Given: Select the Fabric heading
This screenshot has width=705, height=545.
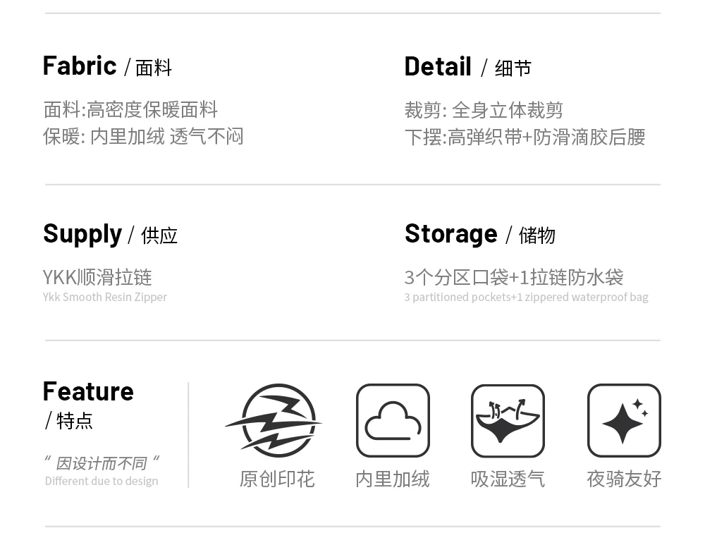Looking at the screenshot, I should pos(80,66).
